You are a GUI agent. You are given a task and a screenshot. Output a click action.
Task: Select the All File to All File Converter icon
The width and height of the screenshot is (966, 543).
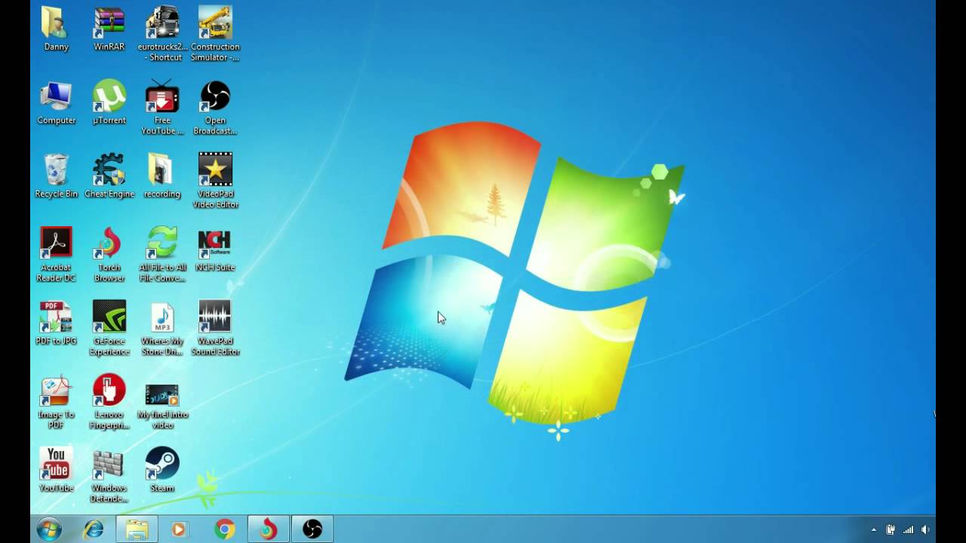pos(162,255)
